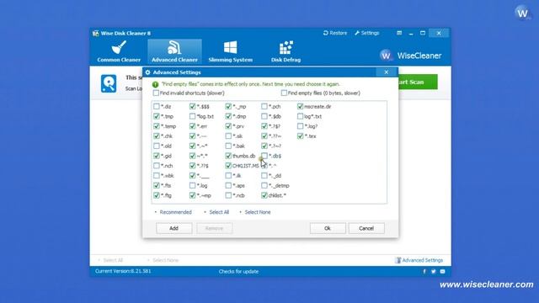This screenshot has width=539, height=303.
Task: Click Select All in Advanced Settings dialog
Action: 219,212
